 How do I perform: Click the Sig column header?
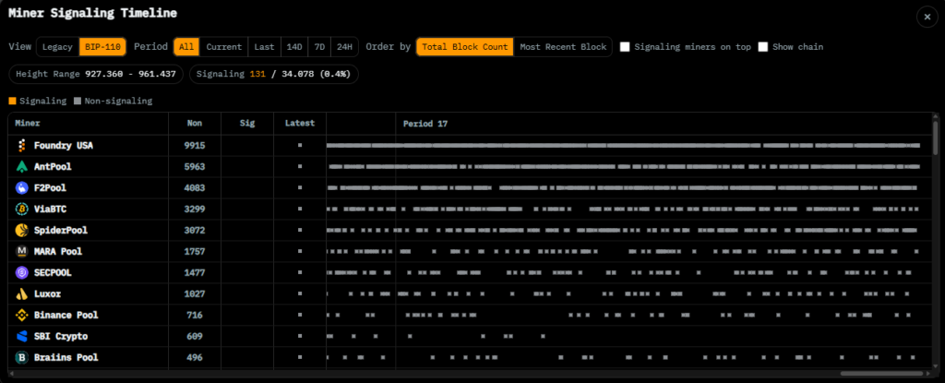pos(247,123)
